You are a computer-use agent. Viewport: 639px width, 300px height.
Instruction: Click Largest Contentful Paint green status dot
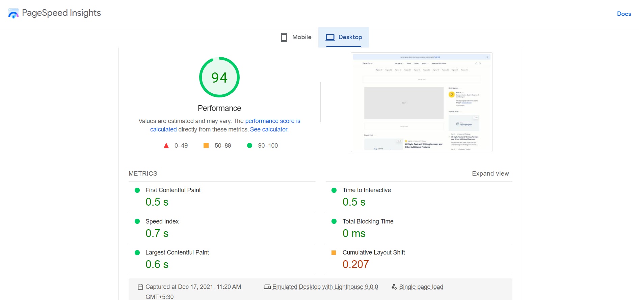tap(137, 252)
